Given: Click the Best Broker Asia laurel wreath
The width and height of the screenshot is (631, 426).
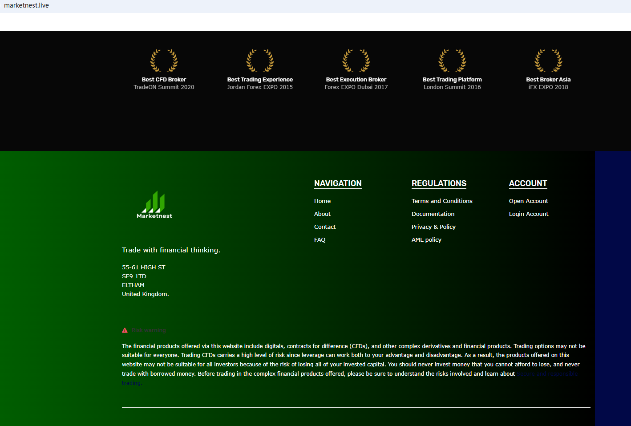Looking at the screenshot, I should coord(548,61).
